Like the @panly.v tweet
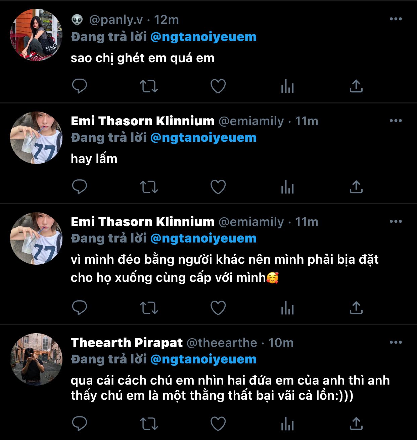 (x=218, y=86)
